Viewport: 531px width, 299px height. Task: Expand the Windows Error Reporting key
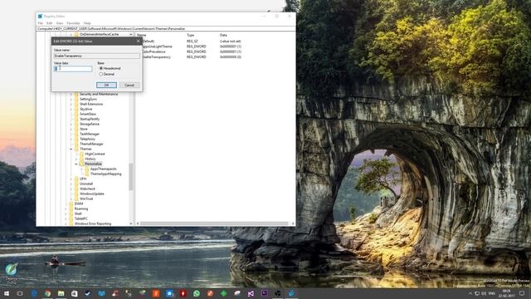pyautogui.click(x=66, y=223)
